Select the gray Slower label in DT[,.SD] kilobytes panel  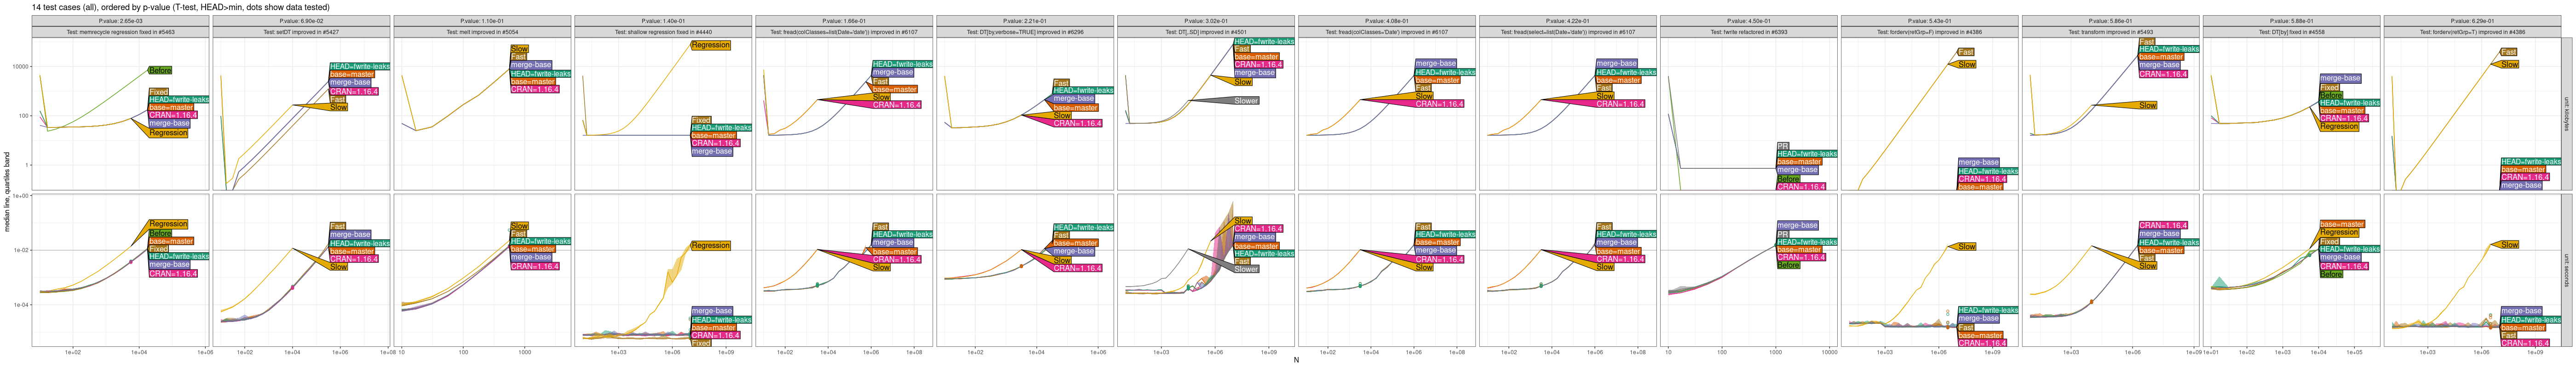coord(1246,101)
